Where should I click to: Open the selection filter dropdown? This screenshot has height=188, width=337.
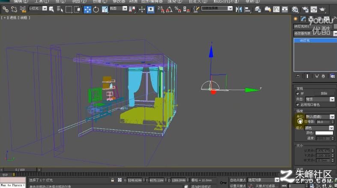tap(38, 9)
